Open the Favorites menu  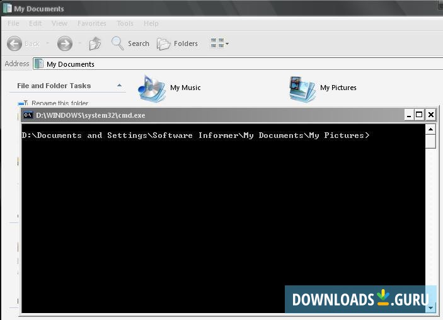pyautogui.click(x=92, y=23)
